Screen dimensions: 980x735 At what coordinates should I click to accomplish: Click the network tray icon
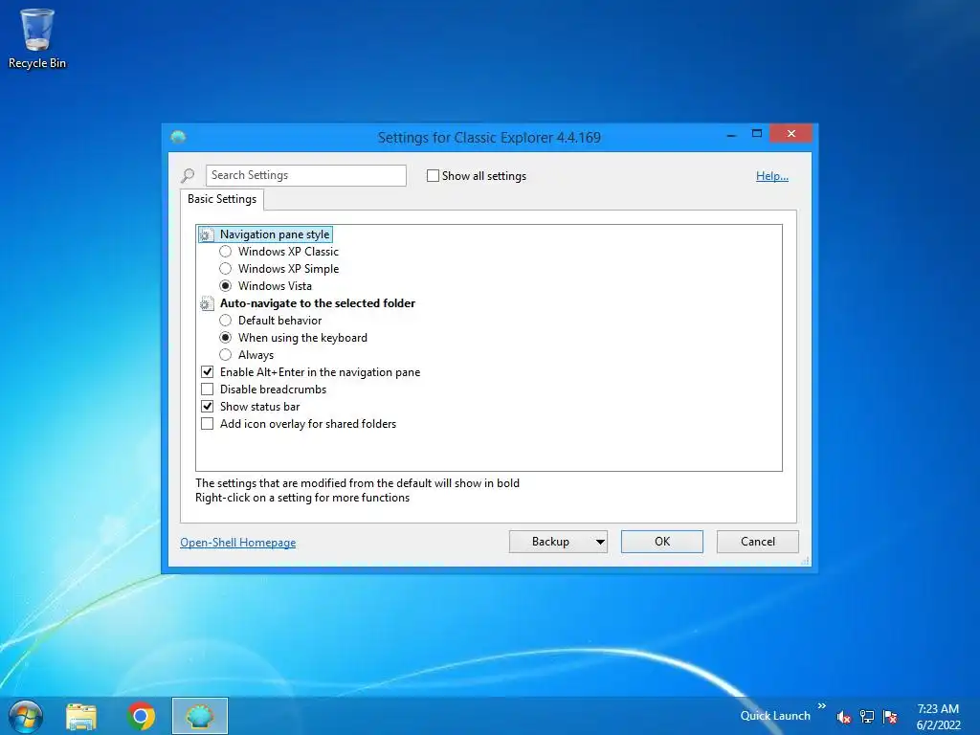coord(867,717)
